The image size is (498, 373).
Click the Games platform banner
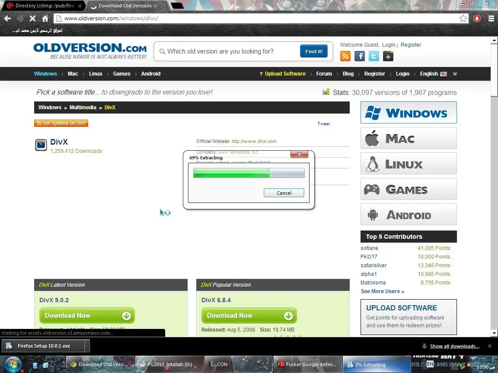coord(409,189)
